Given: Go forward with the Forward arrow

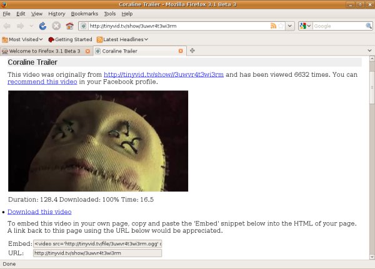Looking at the screenshot, I should [21, 26].
